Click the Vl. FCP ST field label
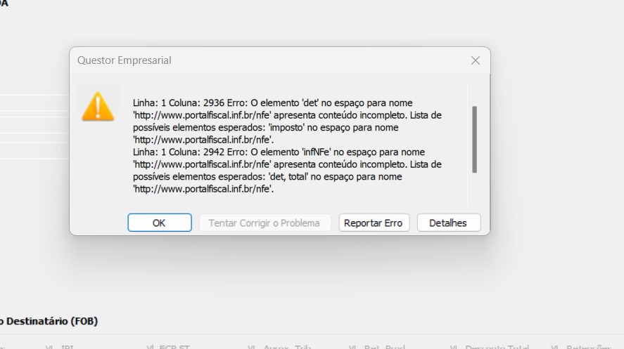Screen dimensions: 624x349 click(x=168, y=347)
